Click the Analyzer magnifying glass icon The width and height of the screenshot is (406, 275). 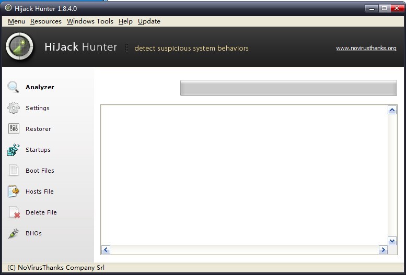[14, 87]
